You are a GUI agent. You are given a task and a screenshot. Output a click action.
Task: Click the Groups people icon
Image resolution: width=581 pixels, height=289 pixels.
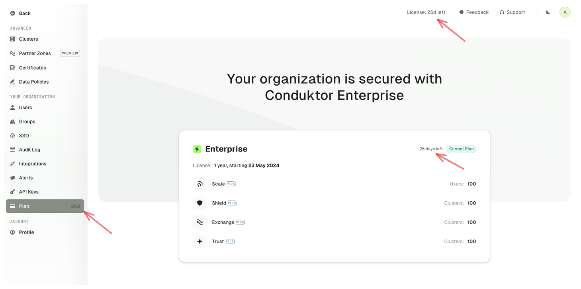coord(13,122)
